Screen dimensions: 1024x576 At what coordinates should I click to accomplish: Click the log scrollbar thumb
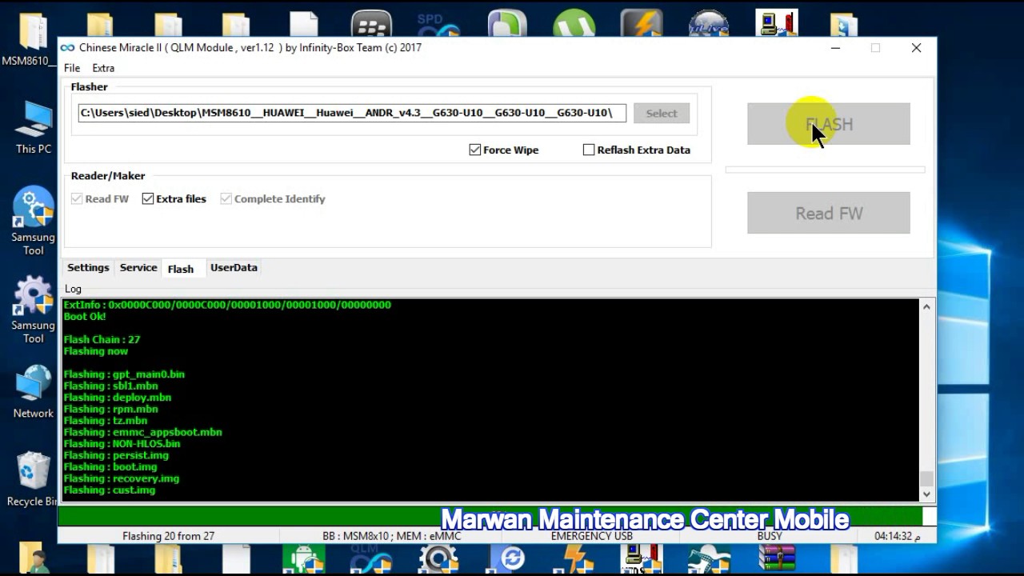(926, 478)
